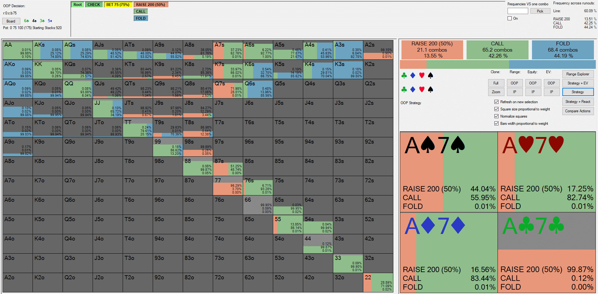Uncheck 'Square size proportional to weight'
Viewport: 598px width, 294px height.
click(496, 109)
